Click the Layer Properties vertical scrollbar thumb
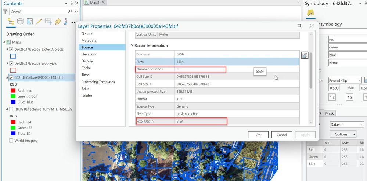Screen dimensions: 367x181 (311, 70)
